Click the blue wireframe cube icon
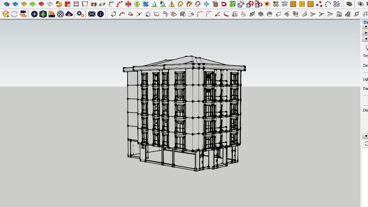The width and height of the screenshot is (368, 207). click(285, 4)
